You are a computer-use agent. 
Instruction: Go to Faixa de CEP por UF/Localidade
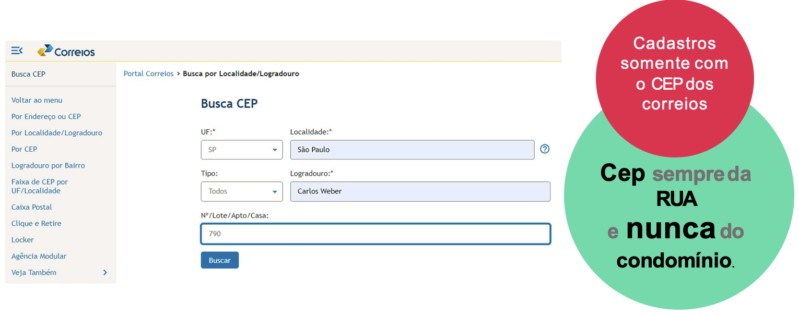[40, 186]
